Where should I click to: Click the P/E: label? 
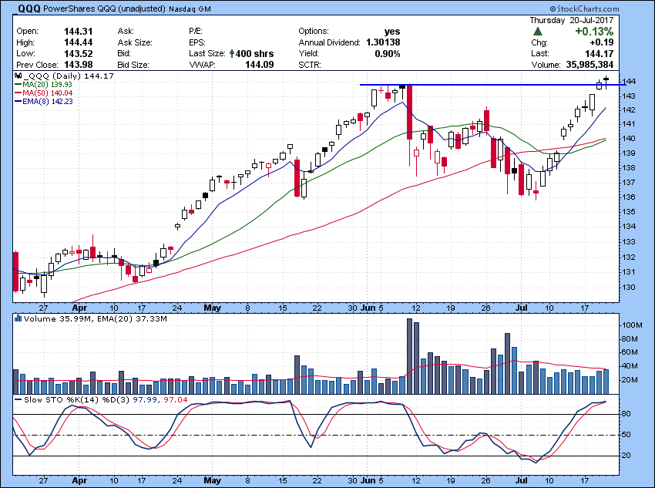[196, 32]
